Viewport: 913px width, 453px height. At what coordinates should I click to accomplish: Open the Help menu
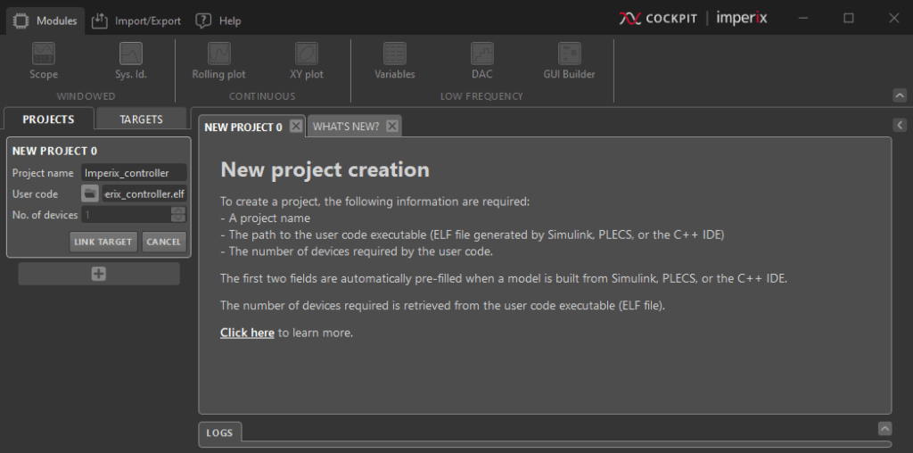tap(218, 21)
